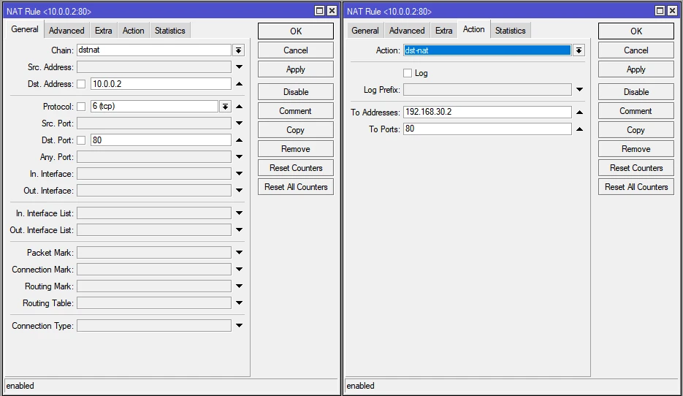Open Advanced tab in left window
The width and height of the screenshot is (683, 396).
coord(66,31)
